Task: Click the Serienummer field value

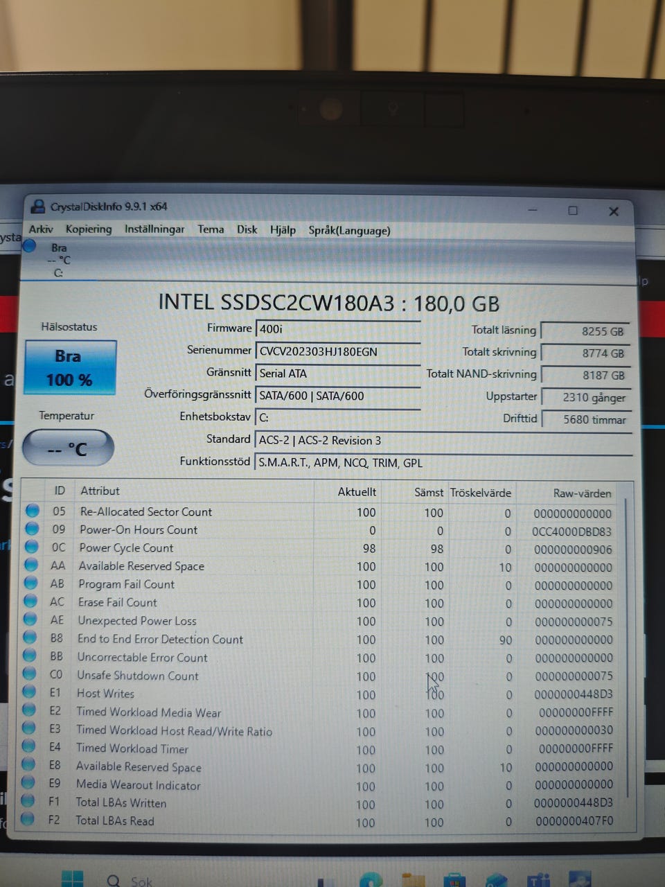Action: pyautogui.click(x=338, y=351)
